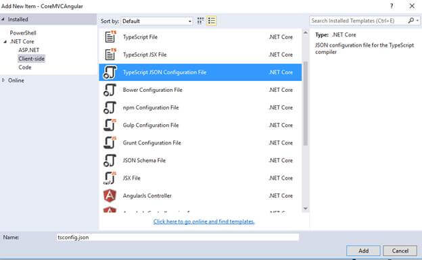Click the AngularJs Controller icon

pyautogui.click(x=110, y=195)
